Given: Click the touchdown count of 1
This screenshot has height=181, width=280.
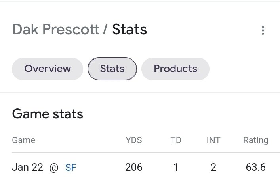Looking at the screenshot, I should 176,168.
